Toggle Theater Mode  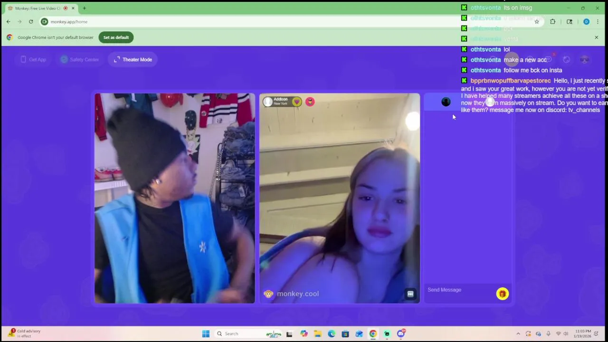click(x=133, y=59)
